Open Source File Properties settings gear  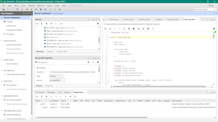98,62
